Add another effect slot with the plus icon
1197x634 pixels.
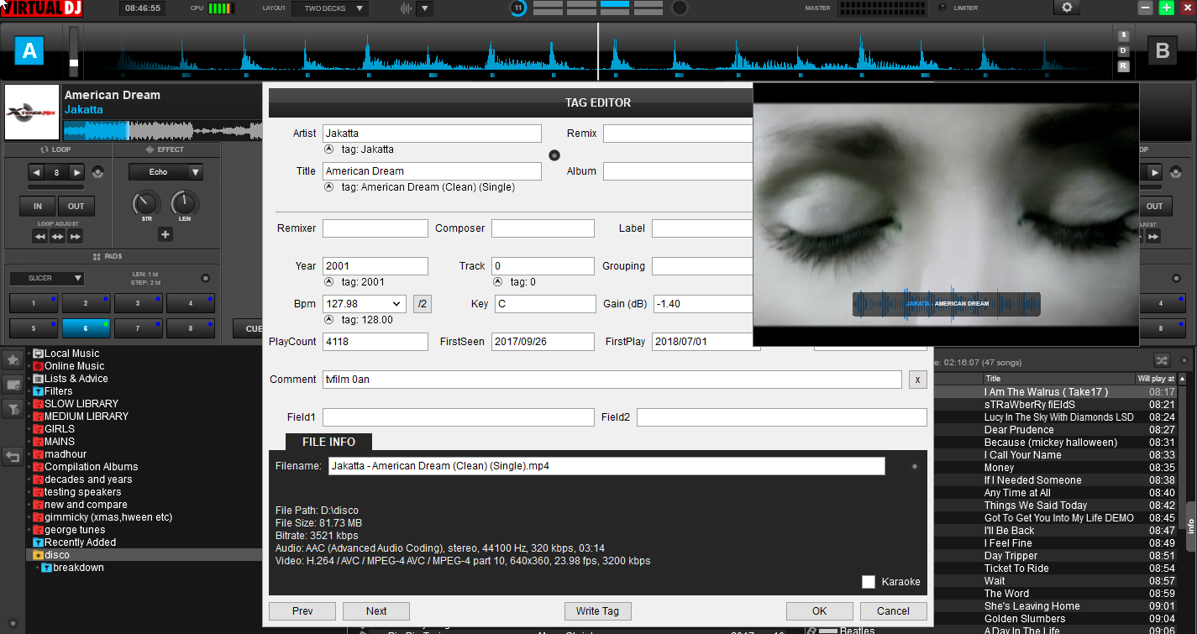coord(165,234)
